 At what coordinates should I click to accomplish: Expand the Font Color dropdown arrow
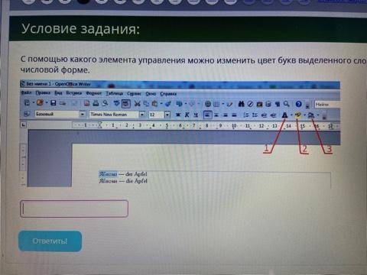(291, 115)
